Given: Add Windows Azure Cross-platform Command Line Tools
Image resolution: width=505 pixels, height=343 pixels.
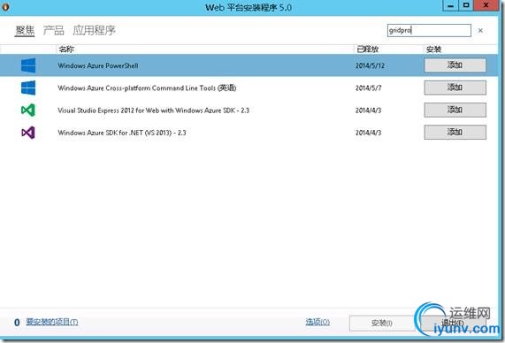Looking at the screenshot, I should 455,88.
